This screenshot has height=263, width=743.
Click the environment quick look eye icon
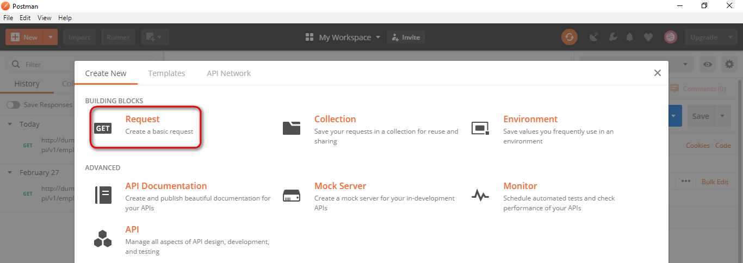708,64
